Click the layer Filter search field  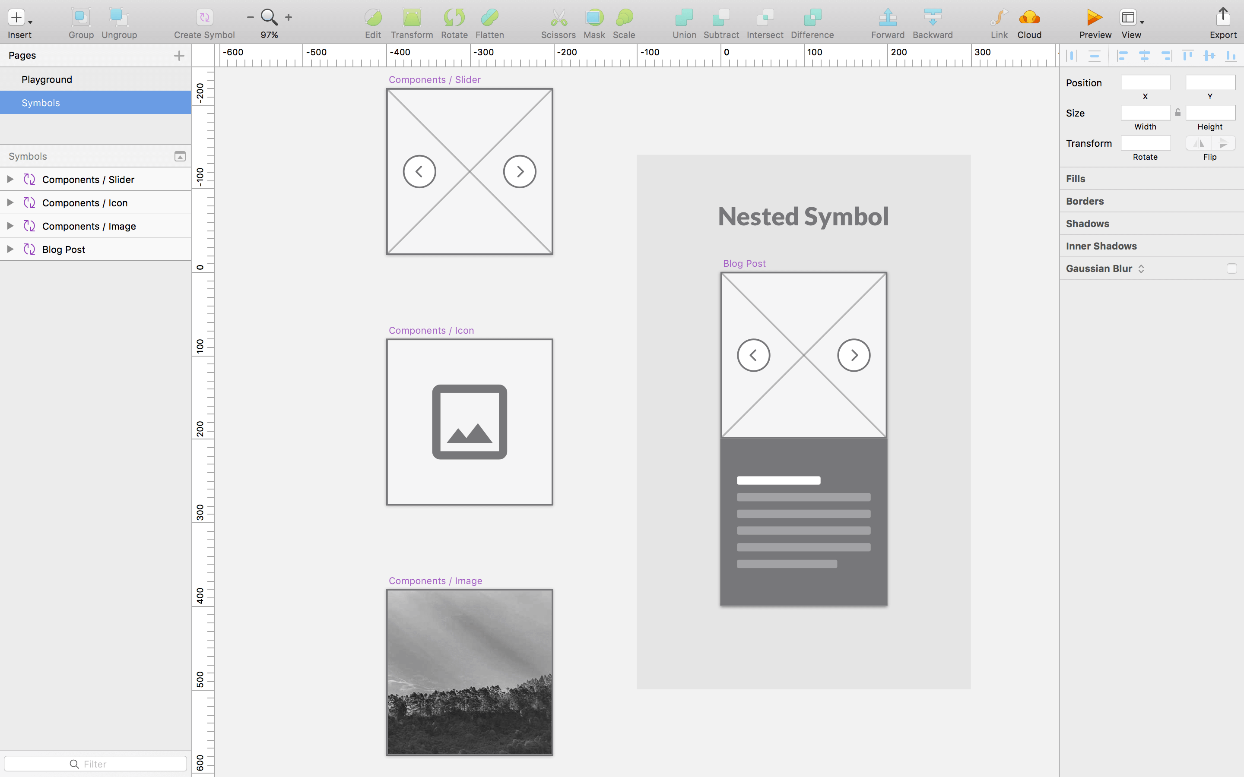pos(95,764)
